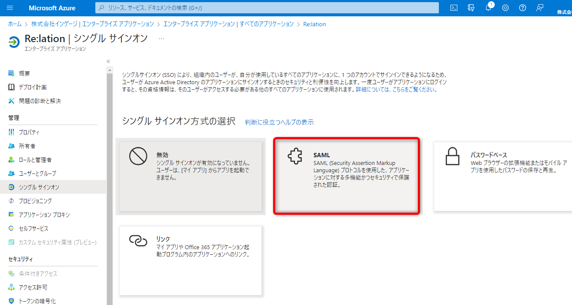This screenshot has height=305, width=572.
Task: Click the Re:lation application logo icon
Action: (x=14, y=42)
